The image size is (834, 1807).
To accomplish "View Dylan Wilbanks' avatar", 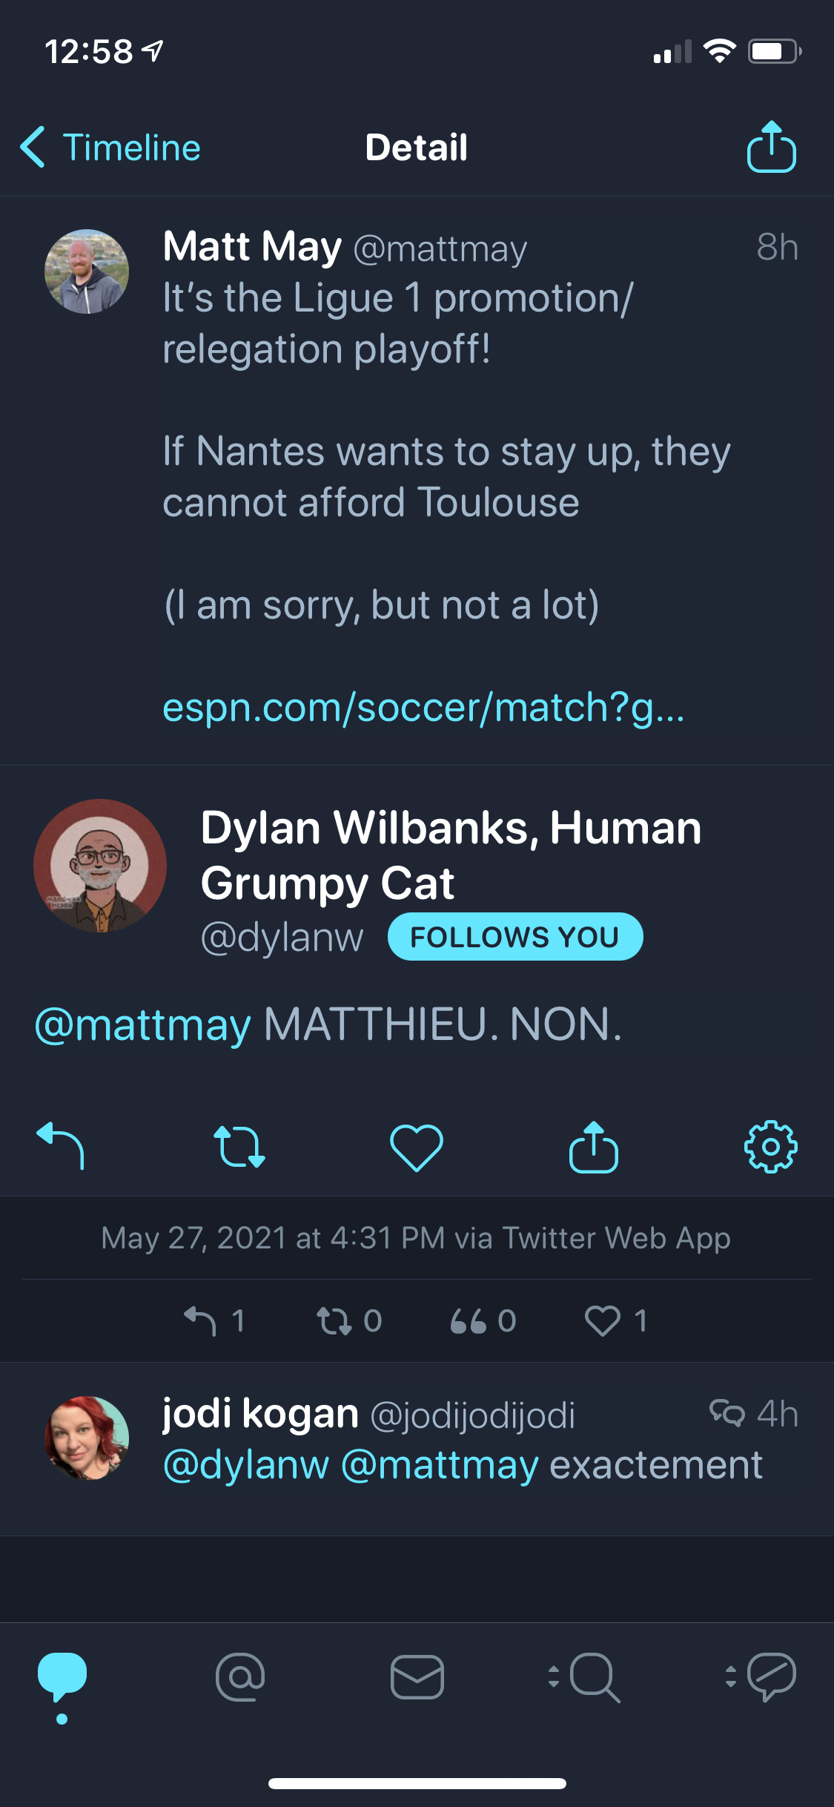I will tap(100, 866).
